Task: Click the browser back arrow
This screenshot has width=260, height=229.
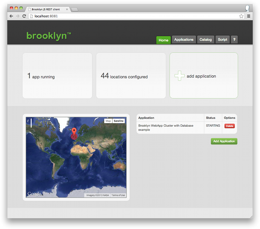Action: click(11, 16)
